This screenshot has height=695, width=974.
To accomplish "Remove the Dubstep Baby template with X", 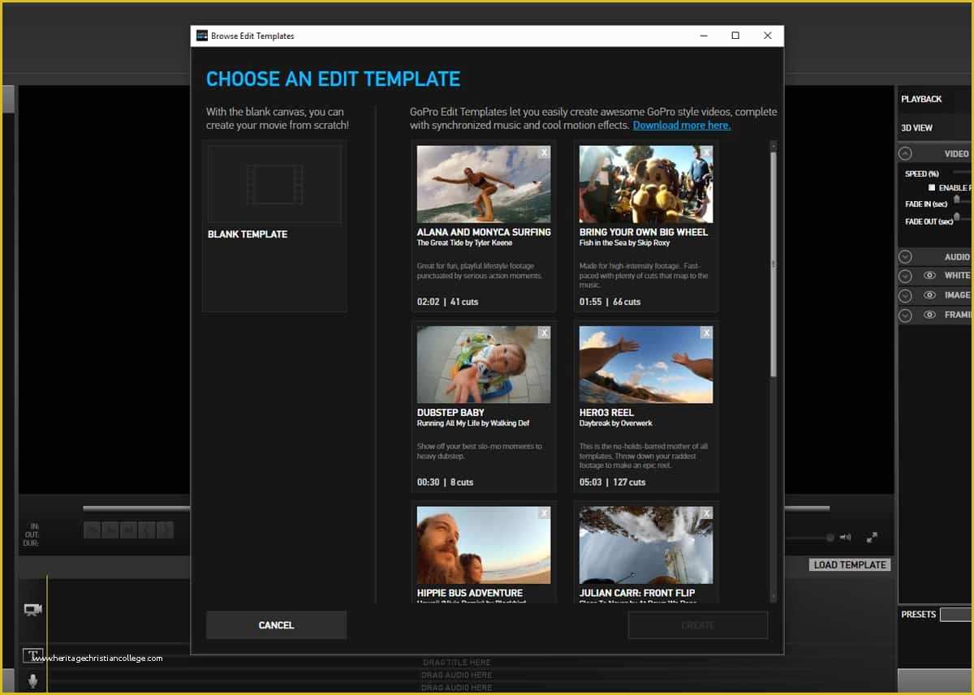I will pos(545,332).
